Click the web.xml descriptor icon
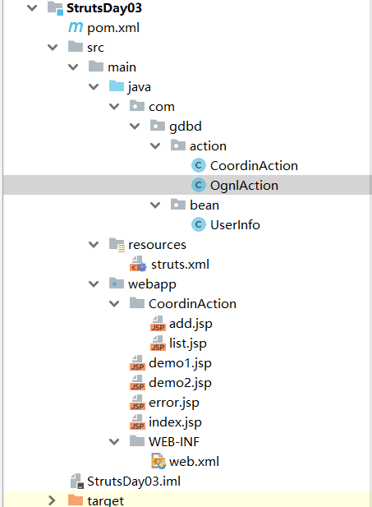This screenshot has width=372, height=507. point(158,462)
